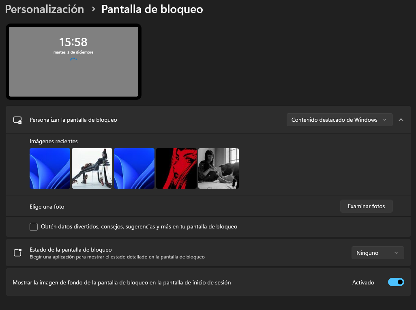This screenshot has width=416, height=310.
Task: Open the Contenido destacado de Windows dropdown
Action: [x=339, y=120]
